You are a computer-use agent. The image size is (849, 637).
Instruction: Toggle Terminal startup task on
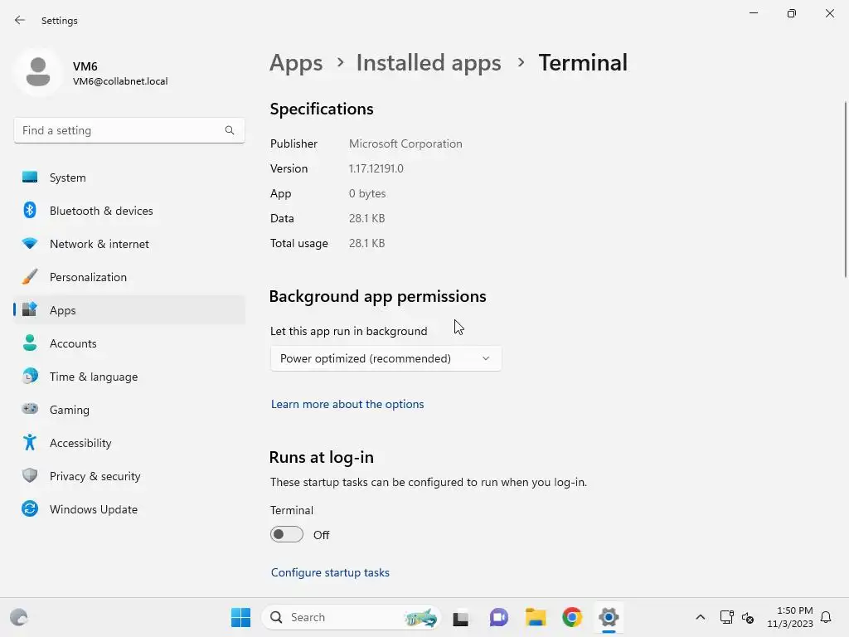pos(287,535)
